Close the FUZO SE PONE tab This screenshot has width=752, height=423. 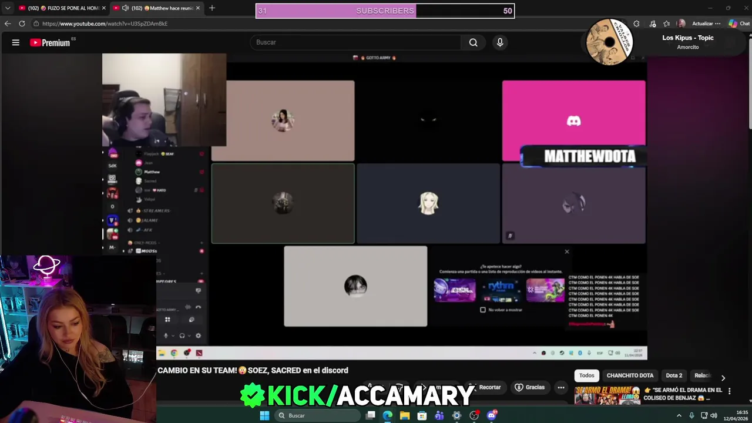pos(103,8)
